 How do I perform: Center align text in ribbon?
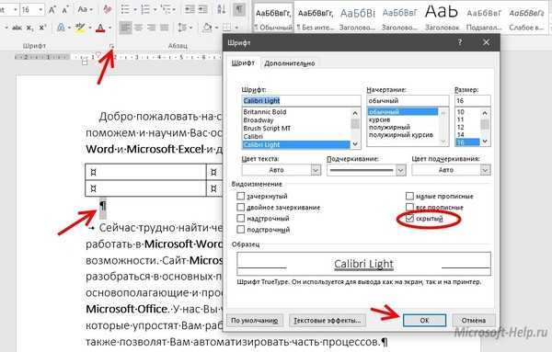click(138, 28)
